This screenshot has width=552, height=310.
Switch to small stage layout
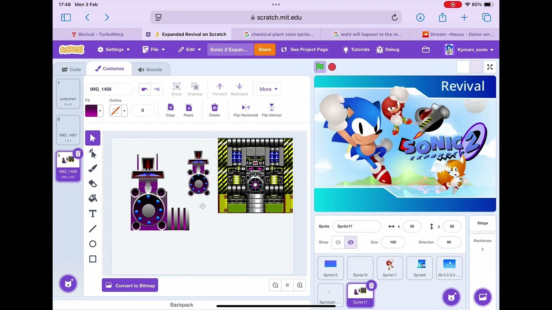463,67
